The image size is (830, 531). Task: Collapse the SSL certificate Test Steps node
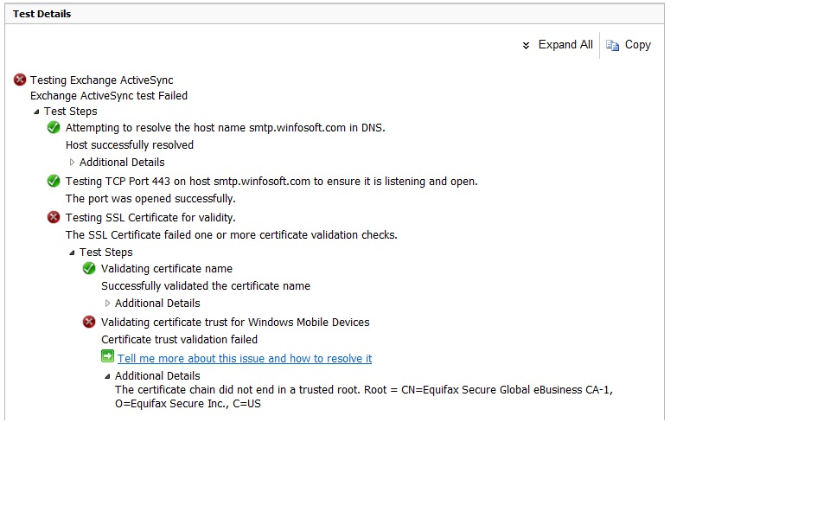tap(72, 253)
